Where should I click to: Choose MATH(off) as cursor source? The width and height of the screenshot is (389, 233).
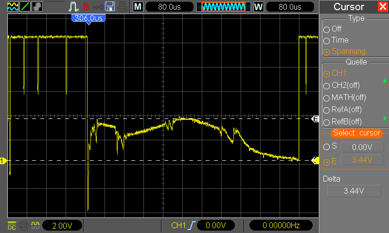tap(345, 98)
